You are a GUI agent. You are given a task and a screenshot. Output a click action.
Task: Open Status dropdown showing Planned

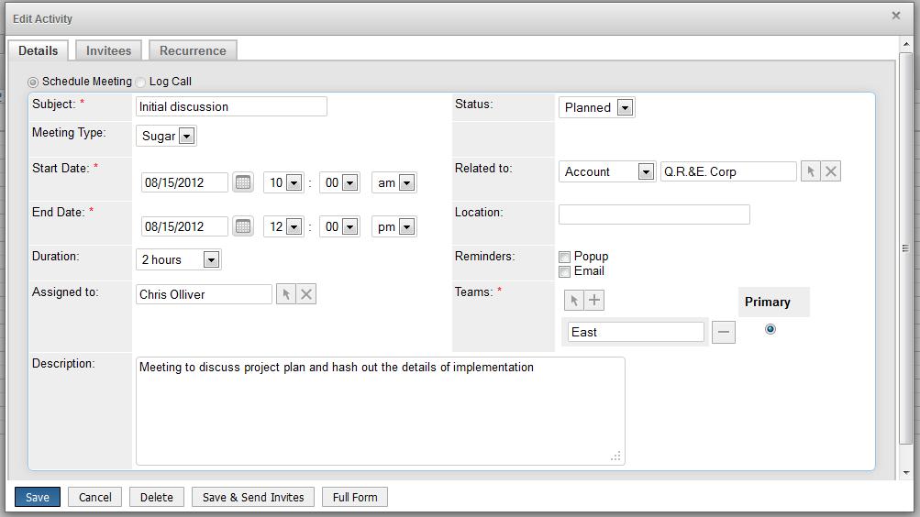point(597,107)
